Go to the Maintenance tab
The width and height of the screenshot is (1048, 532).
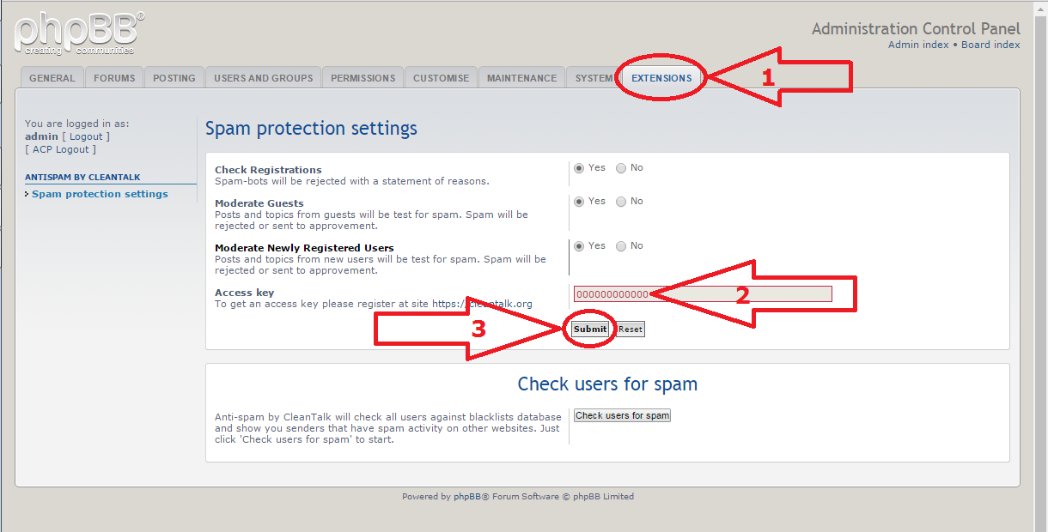click(x=521, y=77)
